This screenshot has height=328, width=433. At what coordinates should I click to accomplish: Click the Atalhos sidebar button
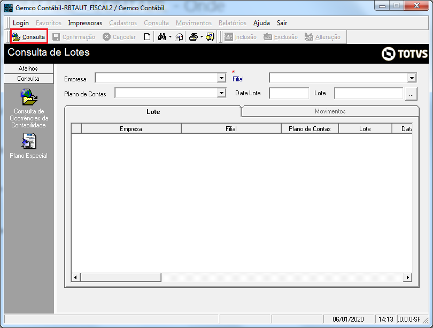coord(29,68)
